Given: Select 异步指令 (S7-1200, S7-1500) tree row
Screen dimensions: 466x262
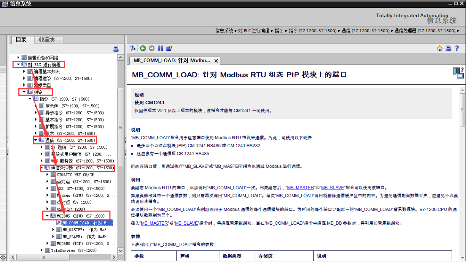Looking at the screenshot, I should click(x=74, y=113).
